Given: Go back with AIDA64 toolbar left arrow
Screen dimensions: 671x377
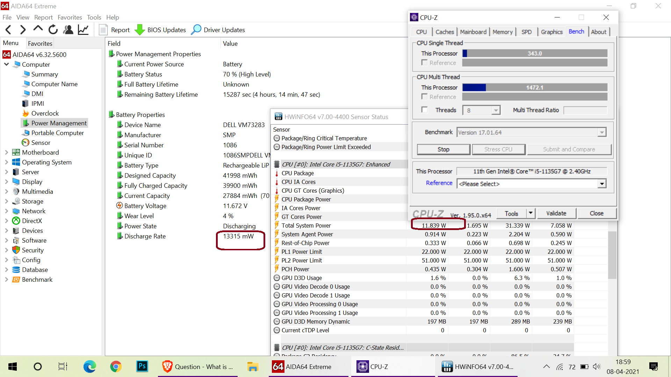Looking at the screenshot, I should pos(9,30).
